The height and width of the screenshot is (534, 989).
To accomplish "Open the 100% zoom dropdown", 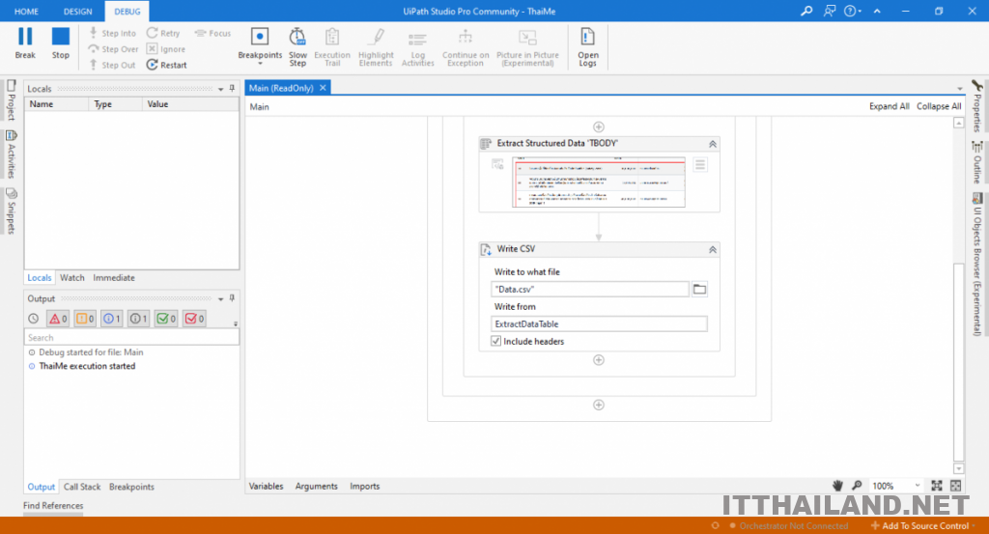I will [918, 486].
